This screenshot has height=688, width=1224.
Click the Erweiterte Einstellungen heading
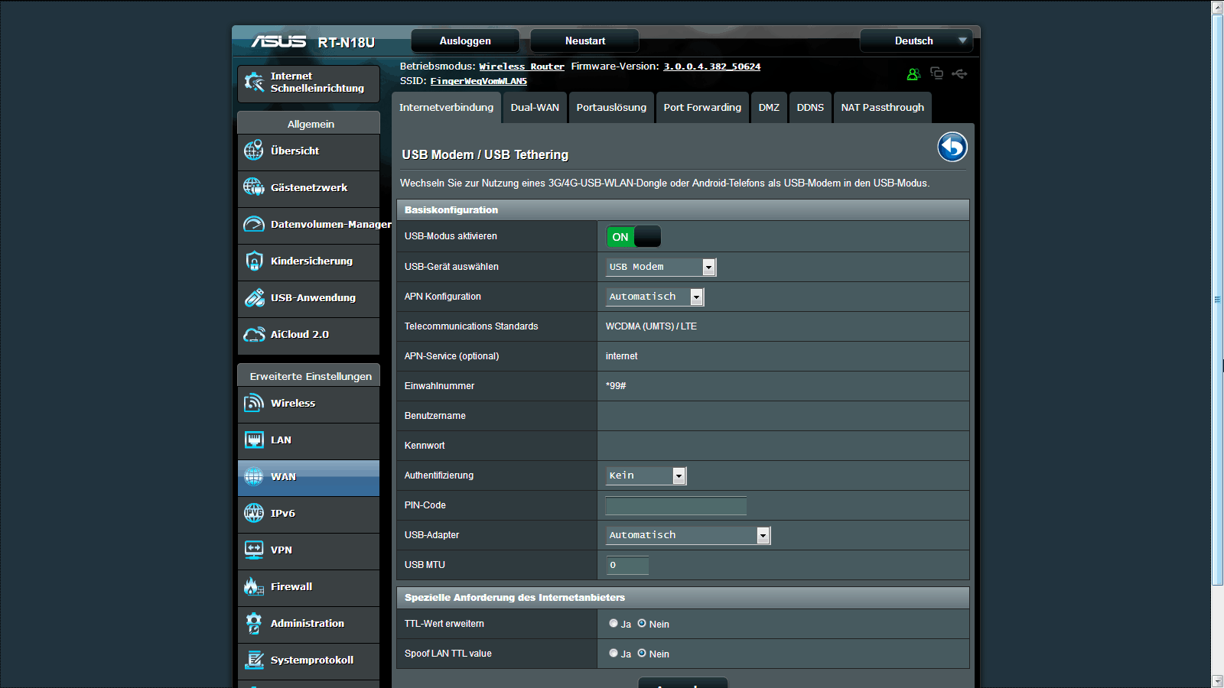(x=309, y=375)
